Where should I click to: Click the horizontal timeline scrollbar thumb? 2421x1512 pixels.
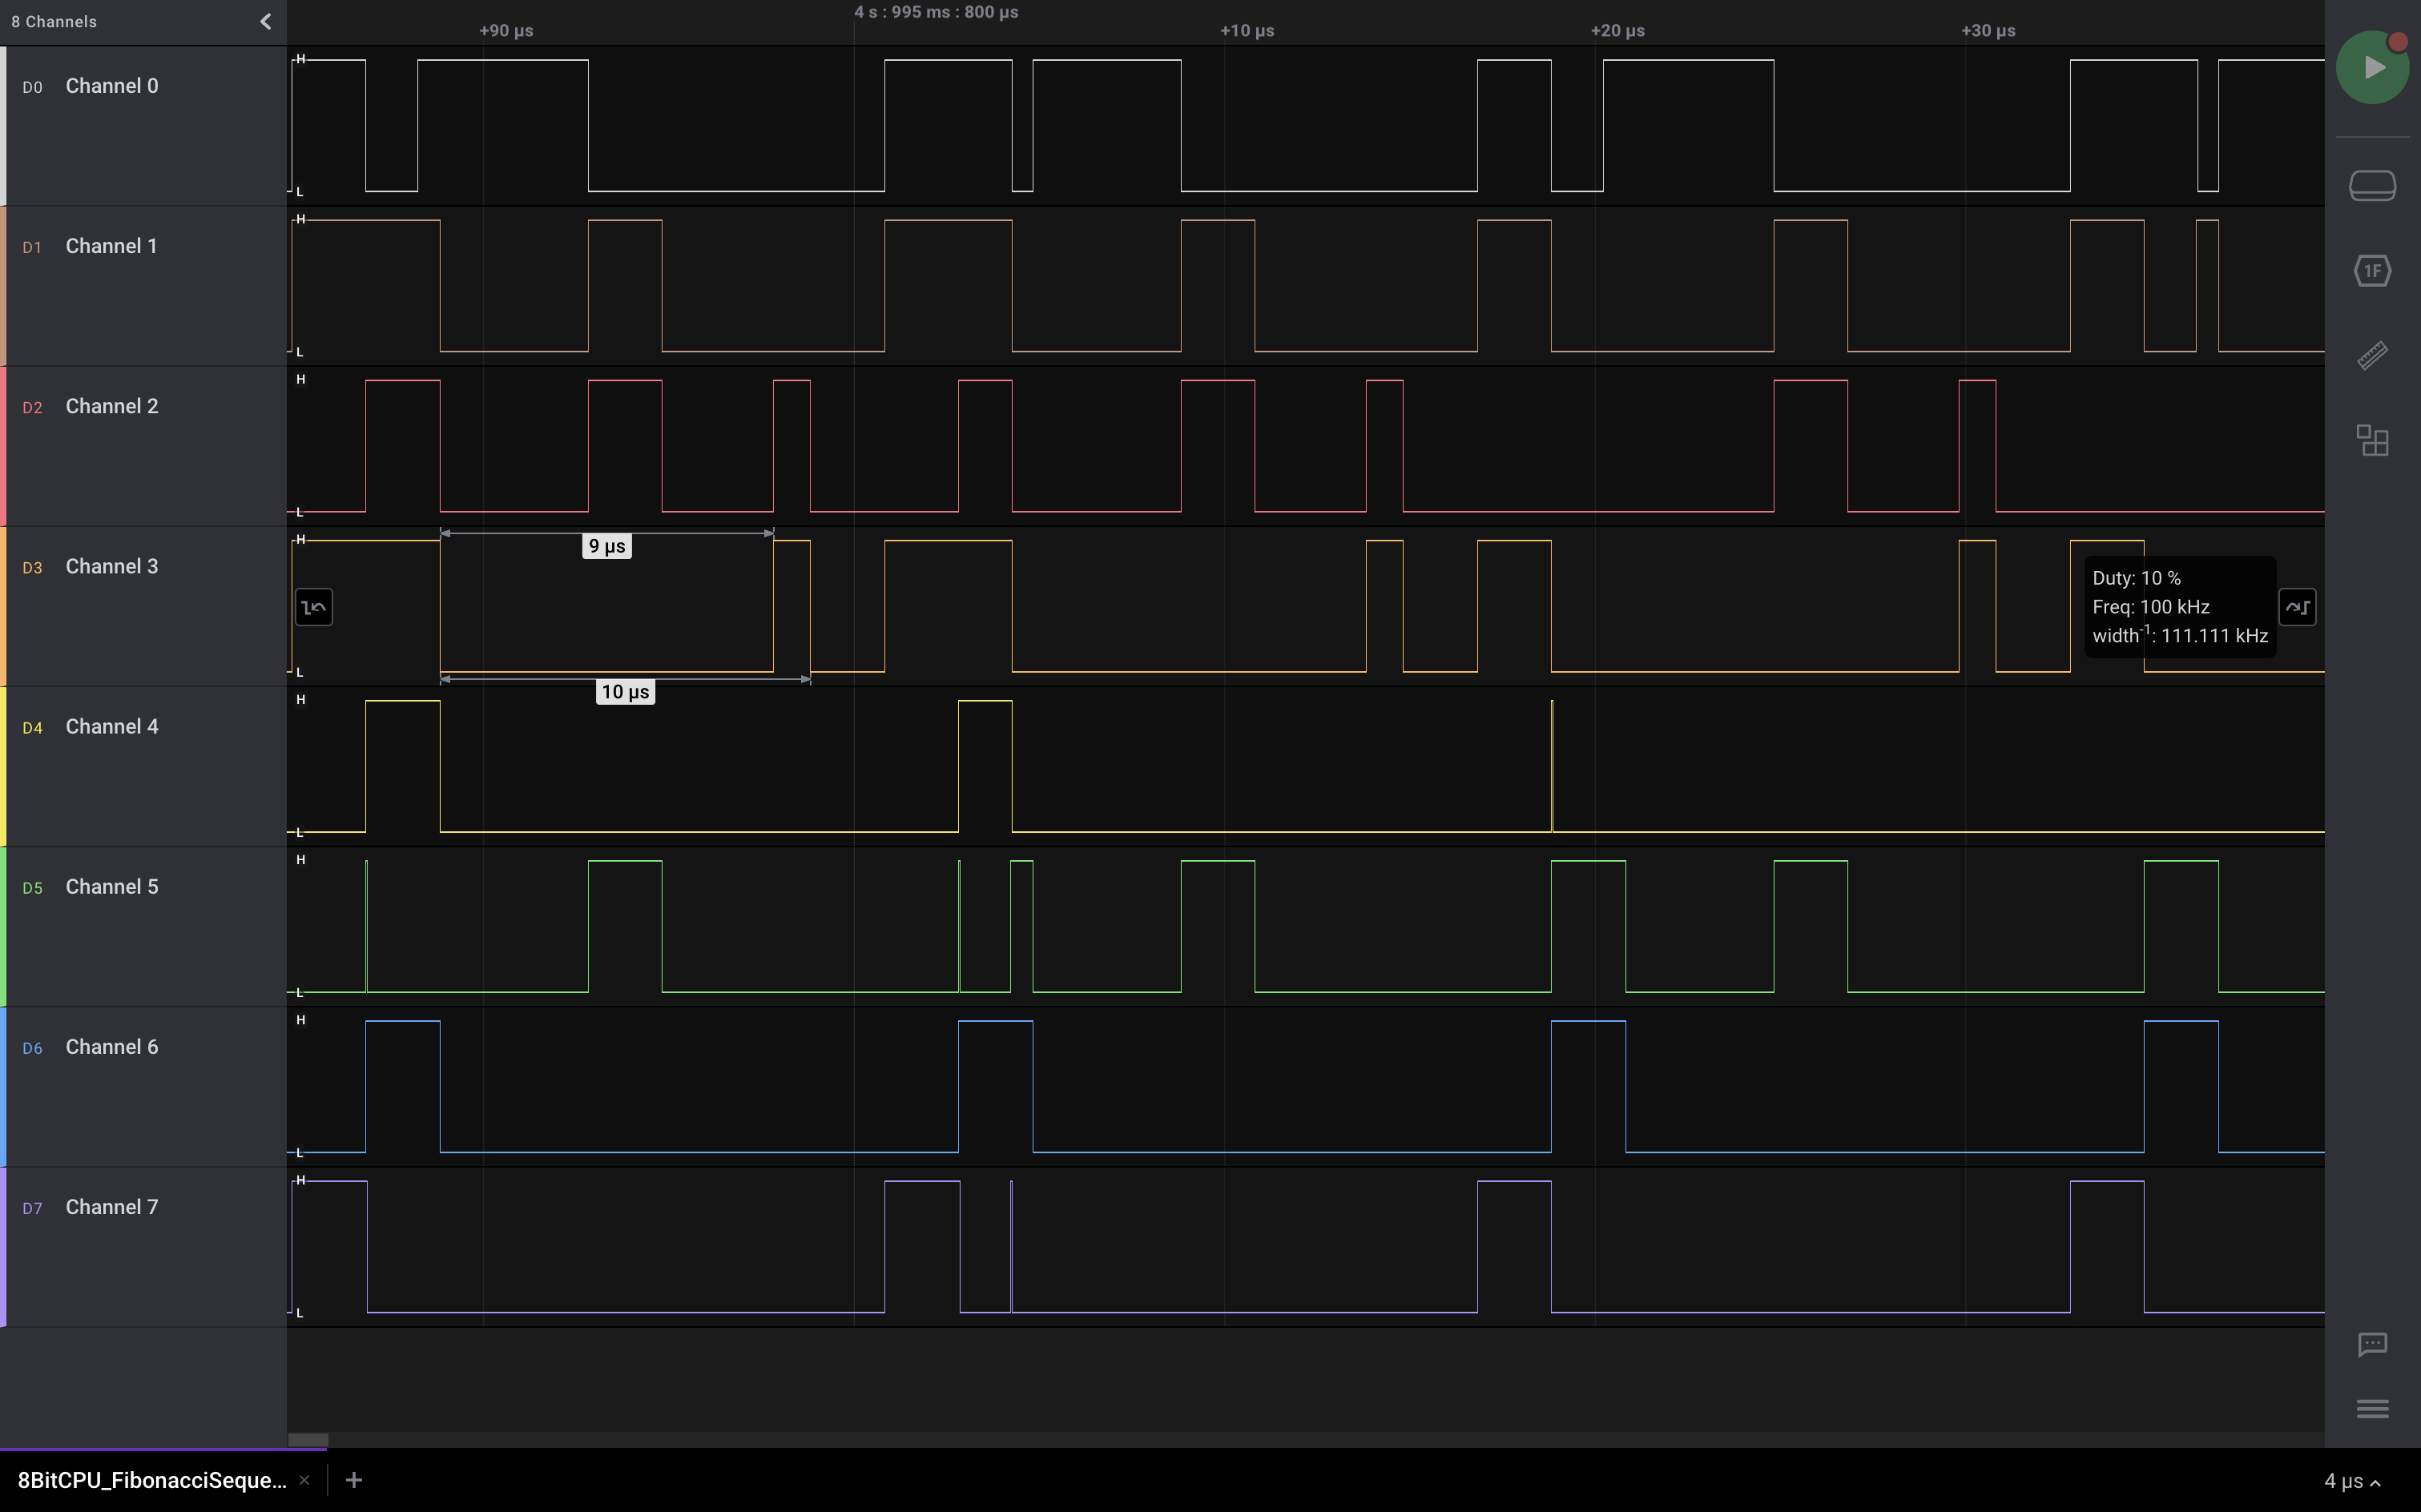(x=308, y=1440)
